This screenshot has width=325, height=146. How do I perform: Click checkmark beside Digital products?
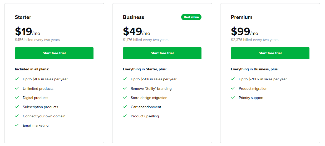tap(17, 97)
